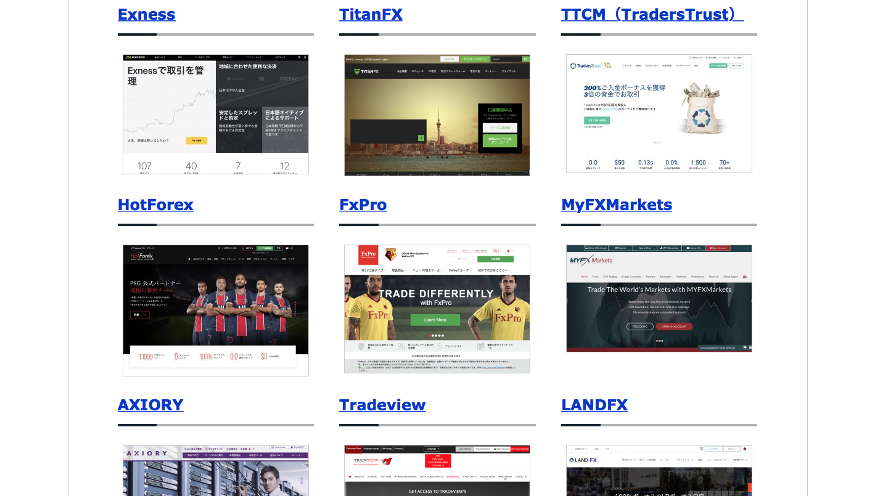Viewport: 883px width, 496px height.
Task: Open the LANDFX heading link
Action: point(594,405)
